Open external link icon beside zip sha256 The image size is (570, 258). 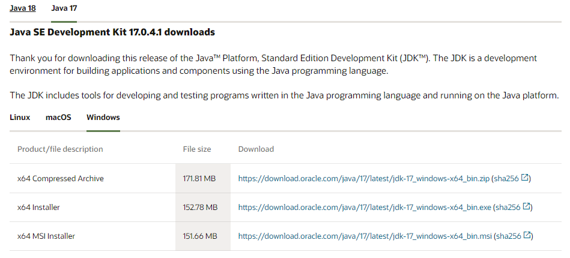524,178
